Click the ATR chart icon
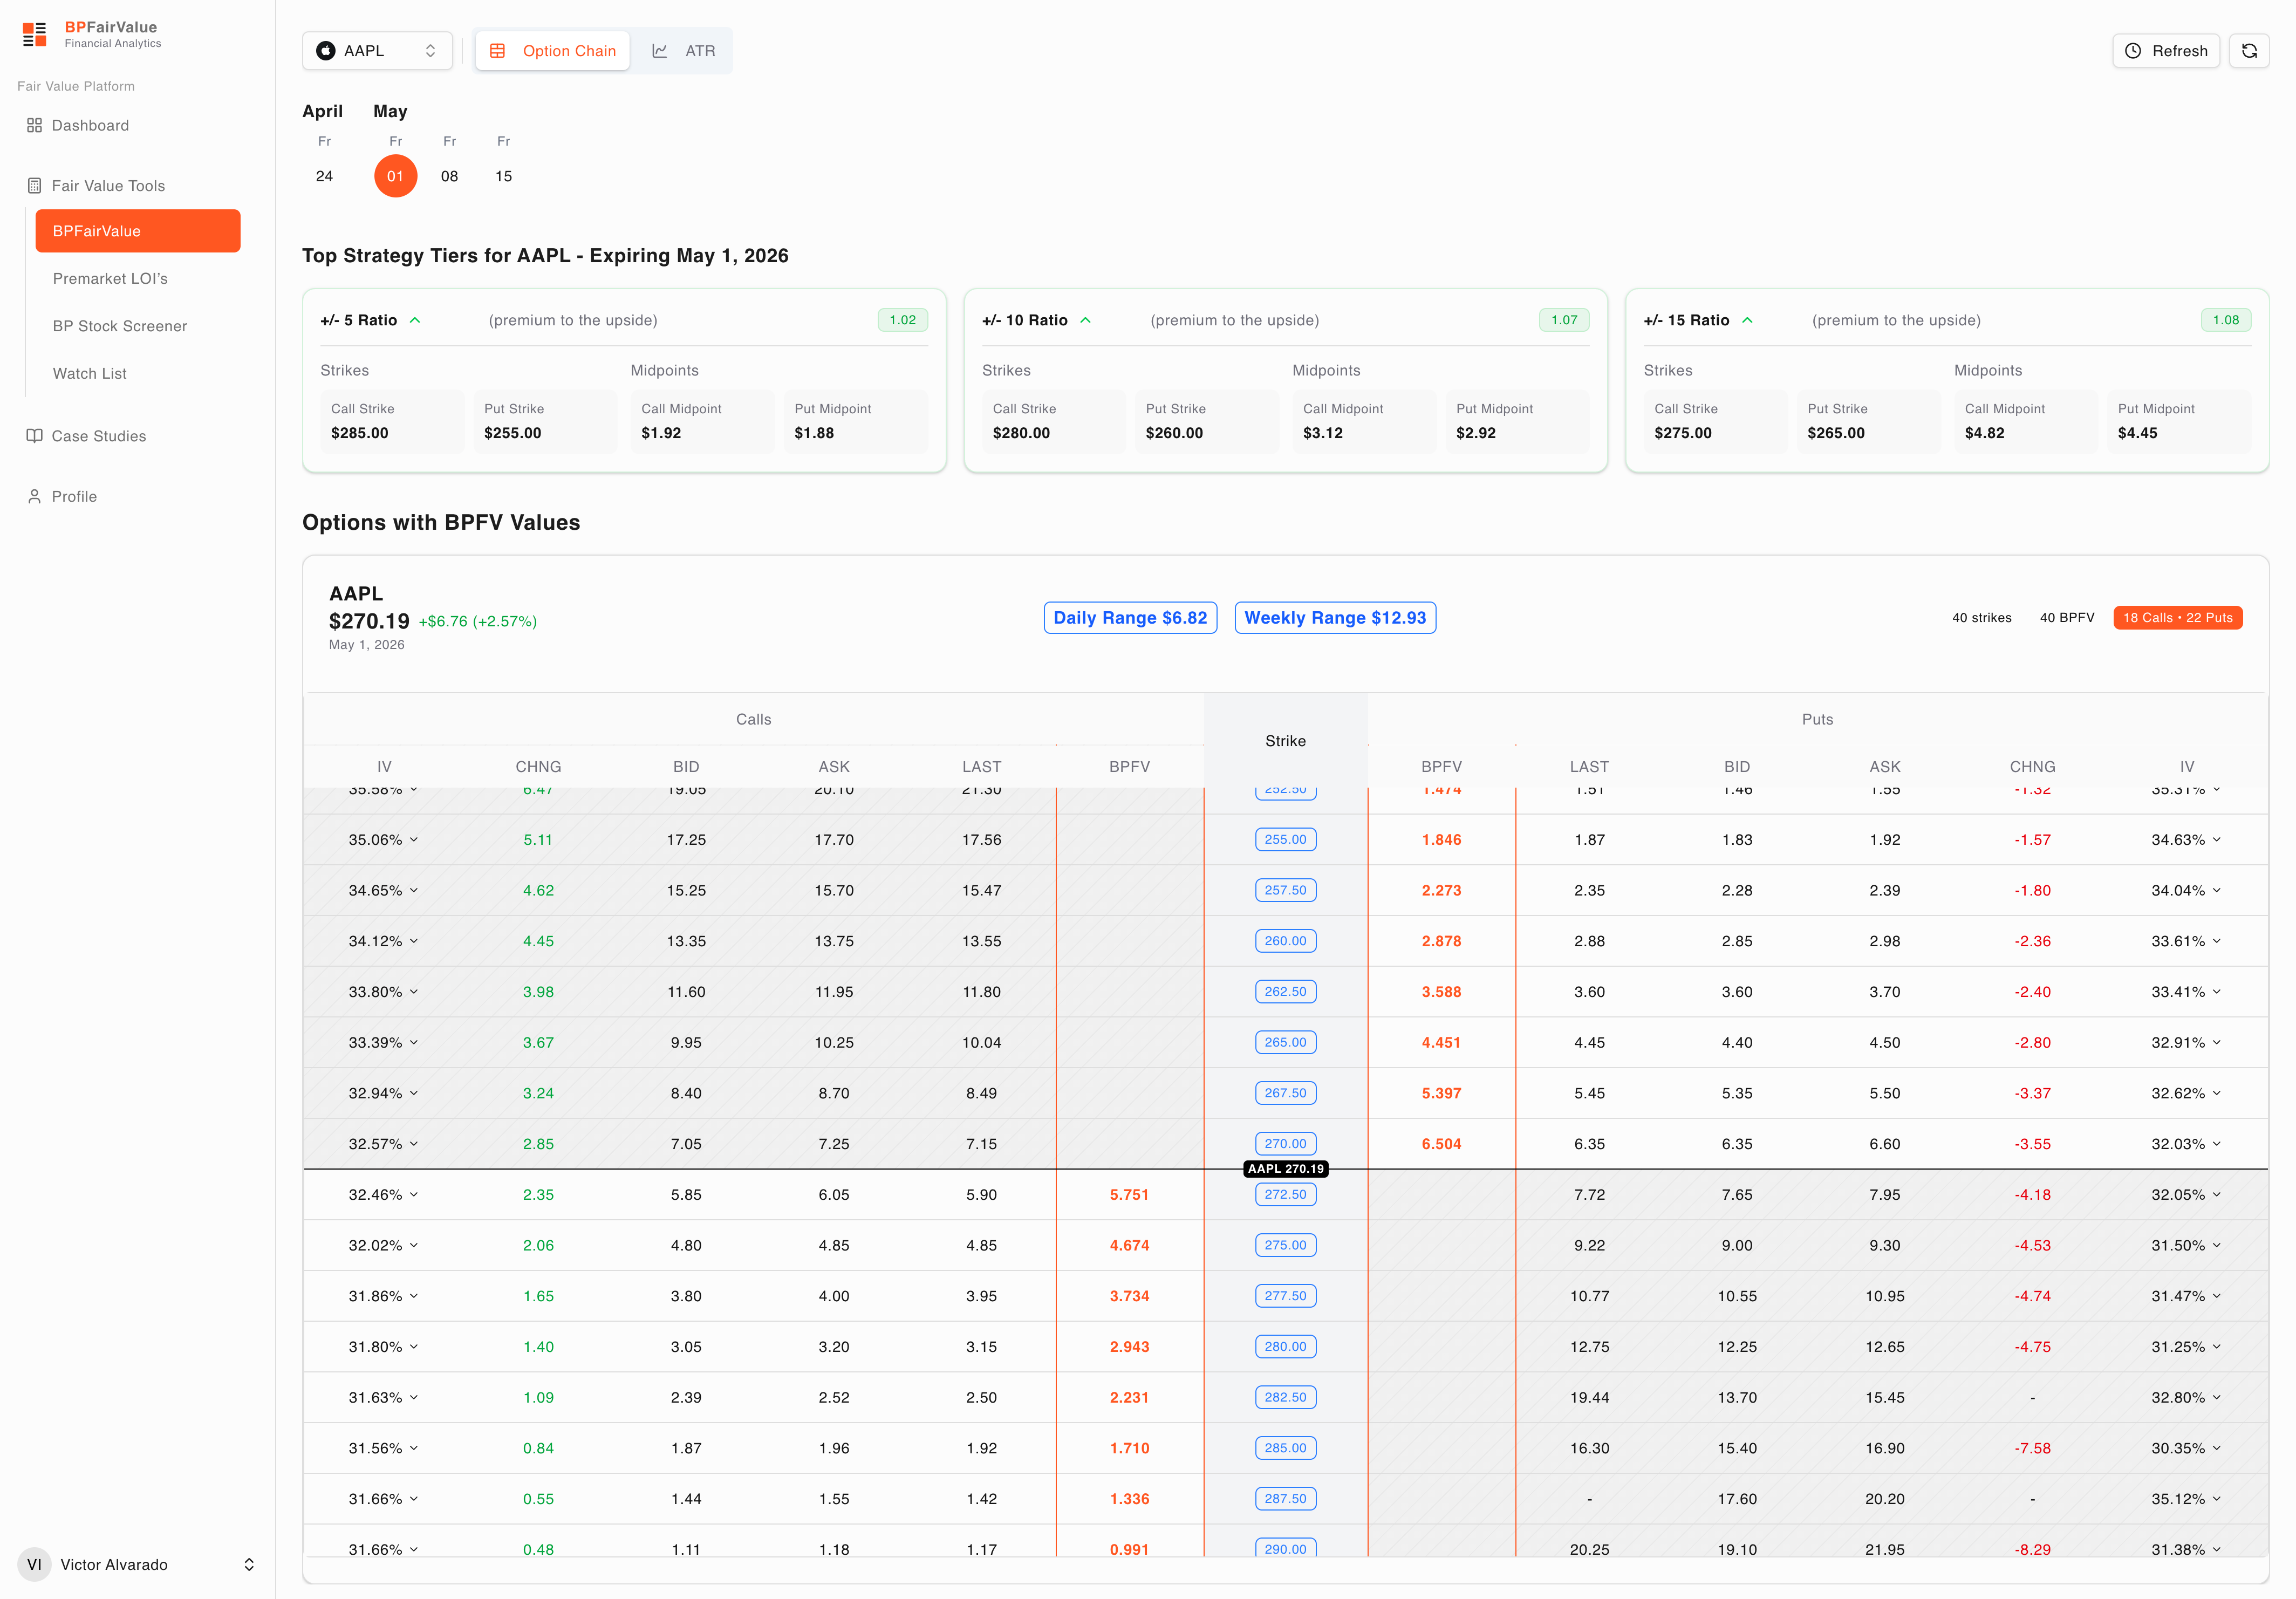Image resolution: width=2296 pixels, height=1599 pixels. [x=660, y=51]
